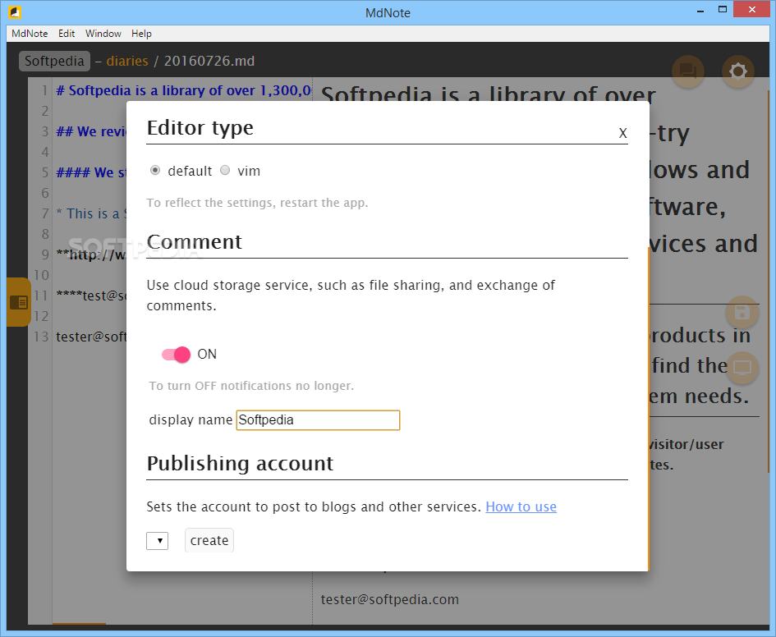Click the settings dialog vertical scrollbar

click(x=648, y=409)
